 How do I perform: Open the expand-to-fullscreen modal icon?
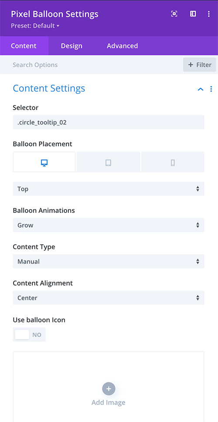(174, 14)
